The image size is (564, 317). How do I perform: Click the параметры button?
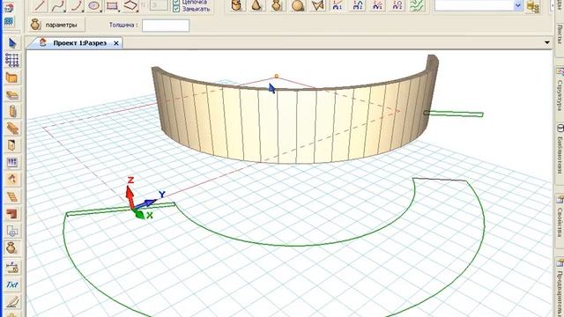click(x=56, y=25)
